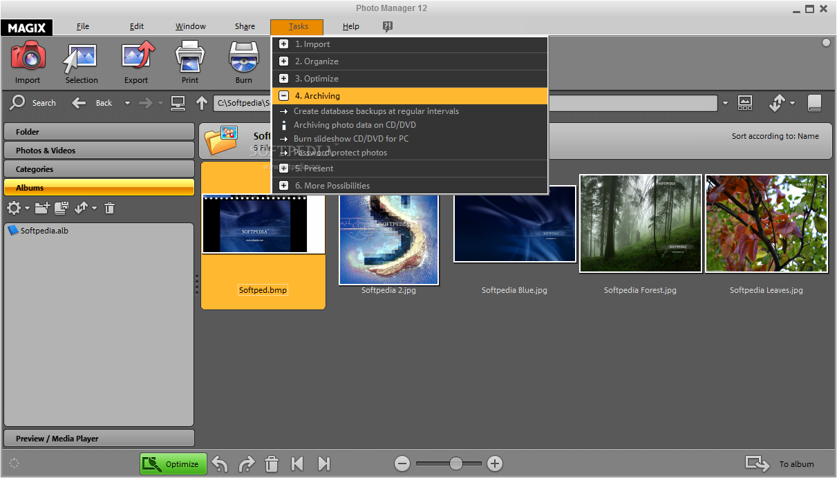Delete album with the trash icon under Albums
The height and width of the screenshot is (478, 837).
pyautogui.click(x=109, y=207)
